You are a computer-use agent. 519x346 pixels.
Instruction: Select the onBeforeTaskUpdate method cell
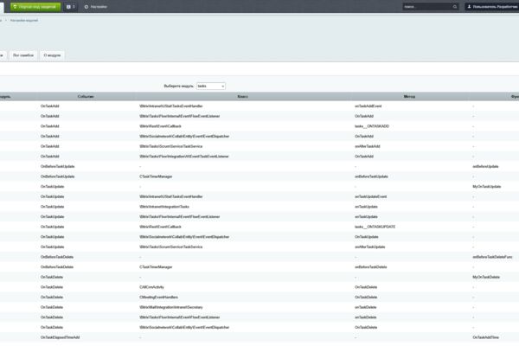tap(371, 176)
